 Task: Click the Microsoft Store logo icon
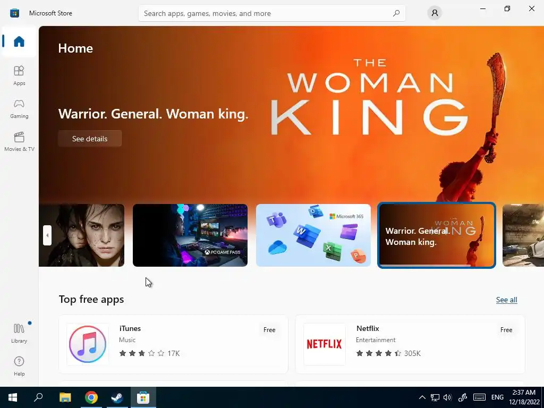pyautogui.click(x=14, y=13)
